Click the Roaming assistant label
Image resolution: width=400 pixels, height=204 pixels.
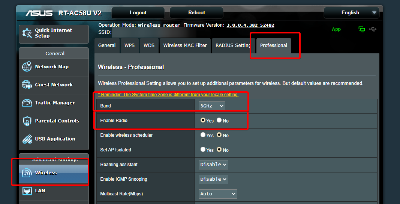coord(119,165)
